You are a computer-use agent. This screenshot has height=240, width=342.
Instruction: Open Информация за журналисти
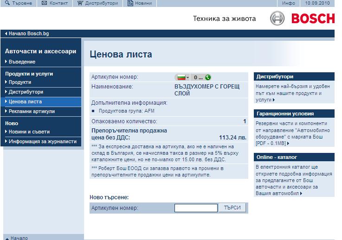click(x=42, y=141)
